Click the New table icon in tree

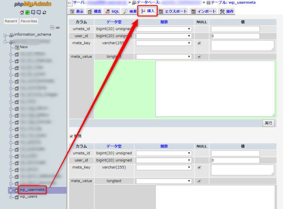[x=17, y=47]
